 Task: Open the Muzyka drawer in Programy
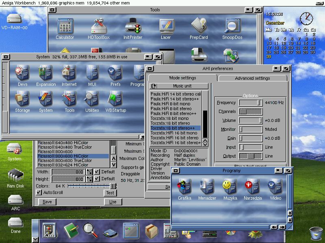pyautogui.click(x=230, y=187)
